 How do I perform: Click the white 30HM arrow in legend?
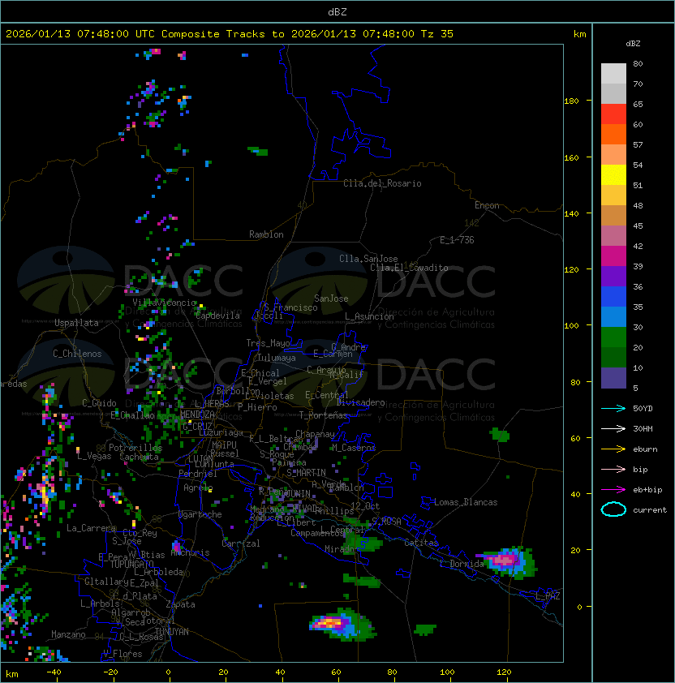tap(613, 428)
